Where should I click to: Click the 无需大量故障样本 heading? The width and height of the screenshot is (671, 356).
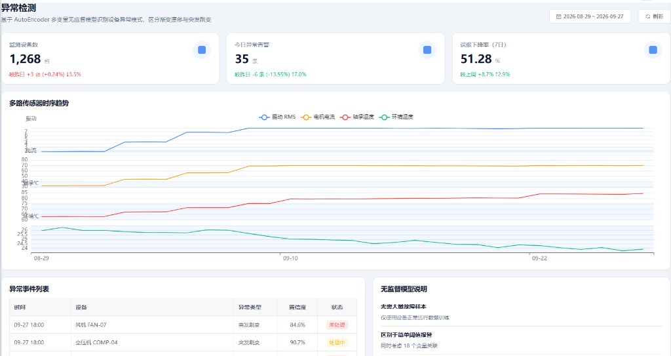pos(404,307)
